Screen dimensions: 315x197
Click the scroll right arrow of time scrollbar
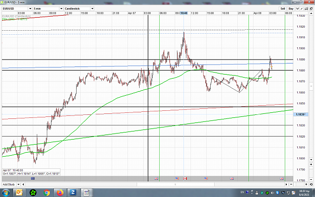tap(286, 184)
